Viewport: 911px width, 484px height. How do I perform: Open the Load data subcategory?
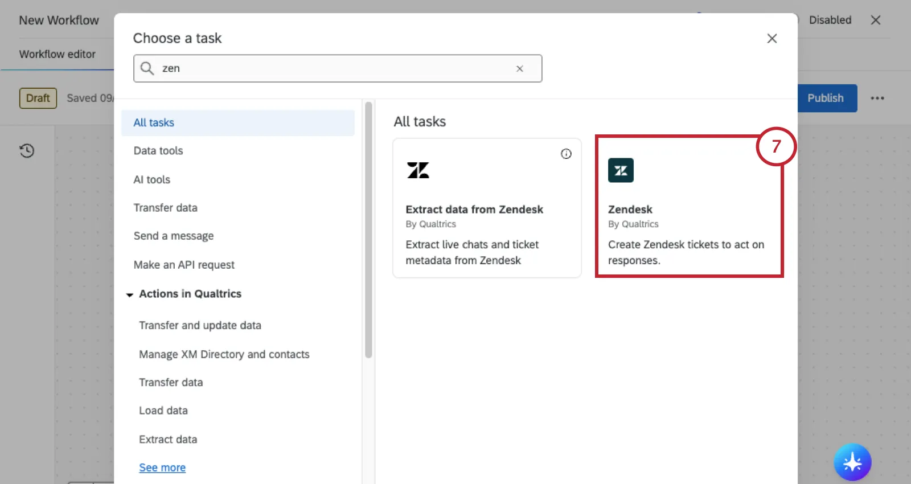point(163,411)
